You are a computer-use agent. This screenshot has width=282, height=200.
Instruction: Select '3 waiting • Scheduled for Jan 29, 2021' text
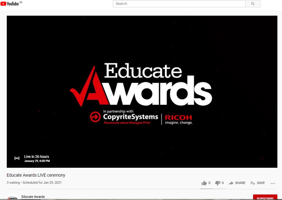[34, 182]
